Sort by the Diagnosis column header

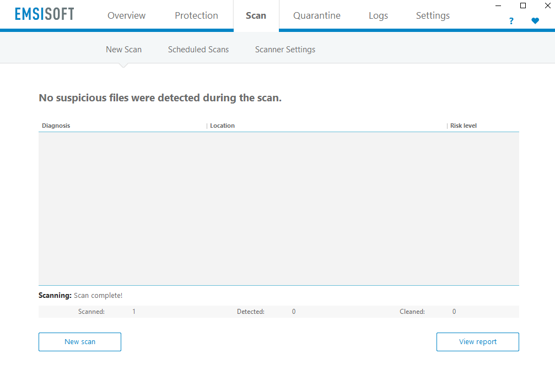56,126
